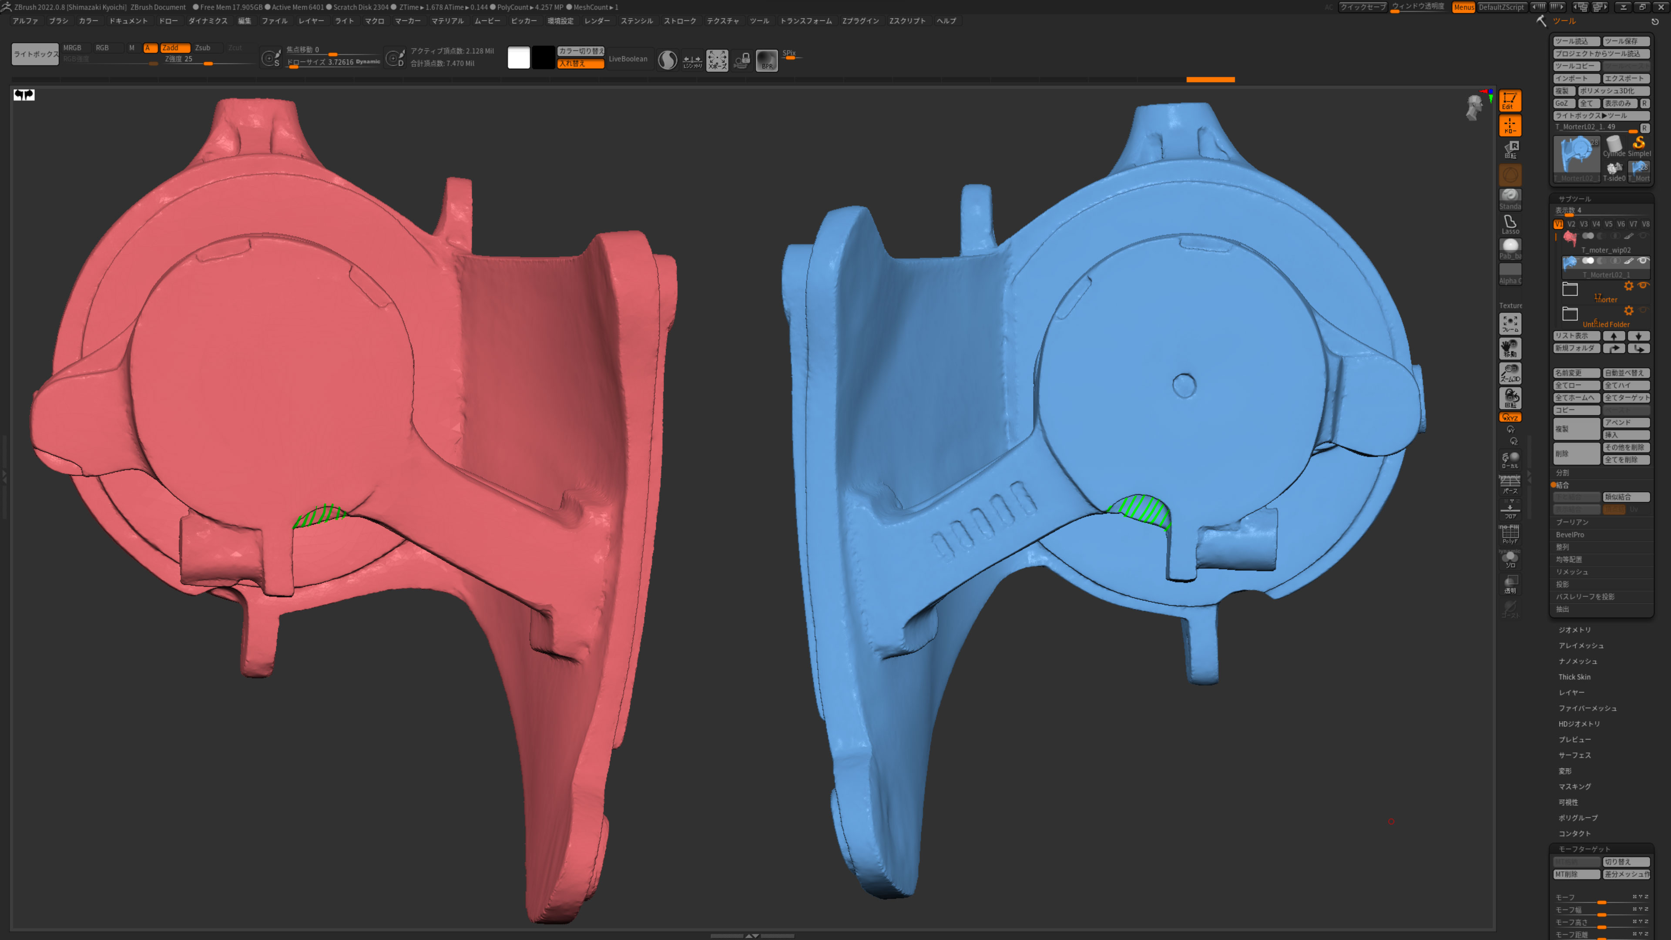
Task: Toggle XYZ rotation mode
Action: pos(1510,417)
